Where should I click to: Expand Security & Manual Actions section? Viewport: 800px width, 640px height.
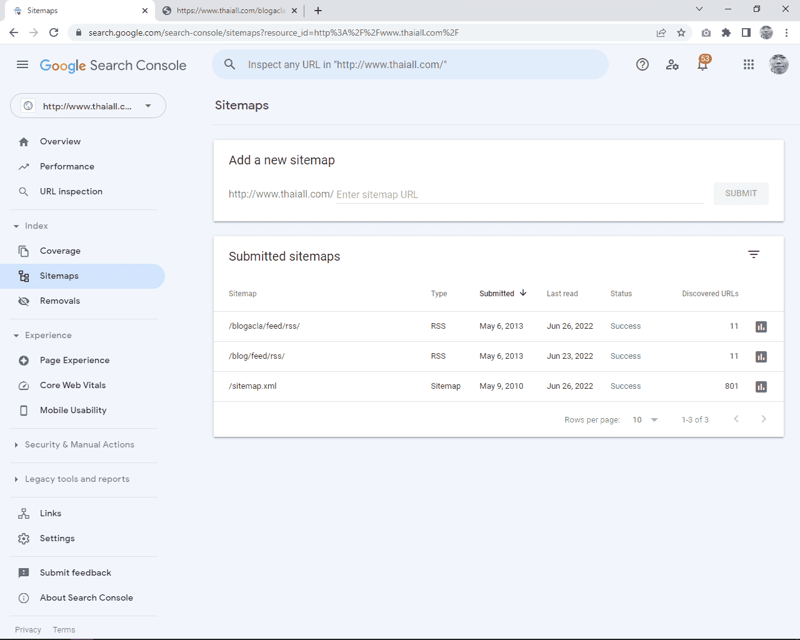click(79, 444)
